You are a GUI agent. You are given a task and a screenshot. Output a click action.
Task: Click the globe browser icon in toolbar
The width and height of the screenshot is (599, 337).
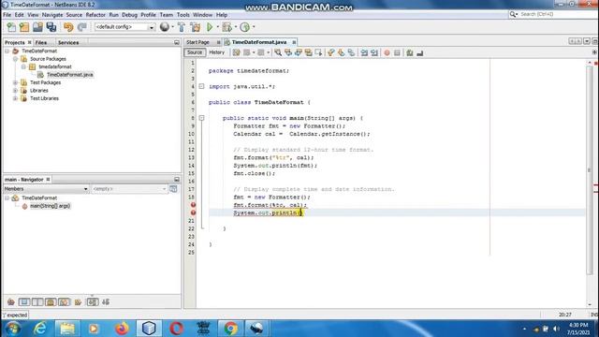coord(165,27)
